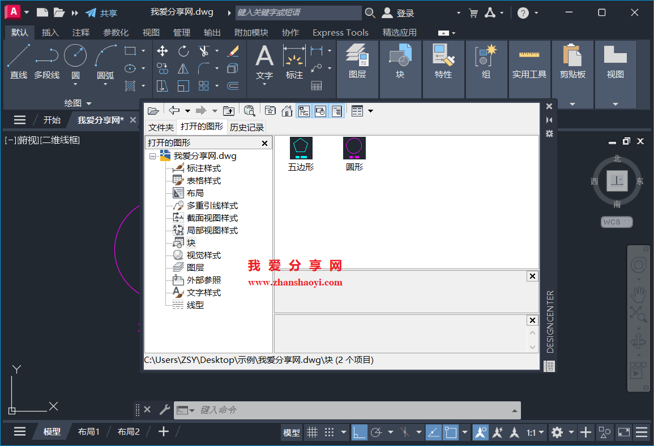This screenshot has width=654, height=446.
Task: Select 图层 in DesignCenter tree
Action: coord(195,267)
